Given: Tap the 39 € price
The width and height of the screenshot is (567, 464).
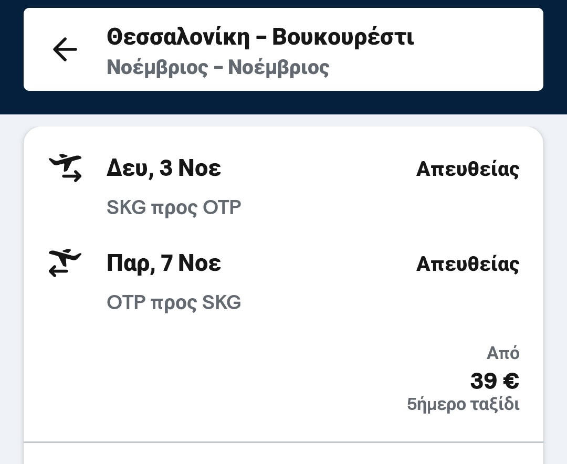Looking at the screenshot, I should [x=494, y=381].
